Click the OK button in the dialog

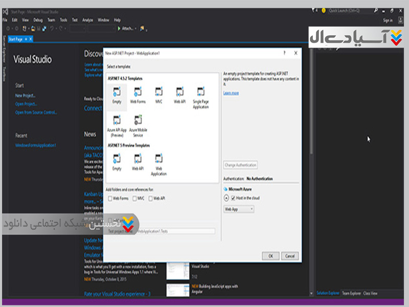(x=270, y=255)
